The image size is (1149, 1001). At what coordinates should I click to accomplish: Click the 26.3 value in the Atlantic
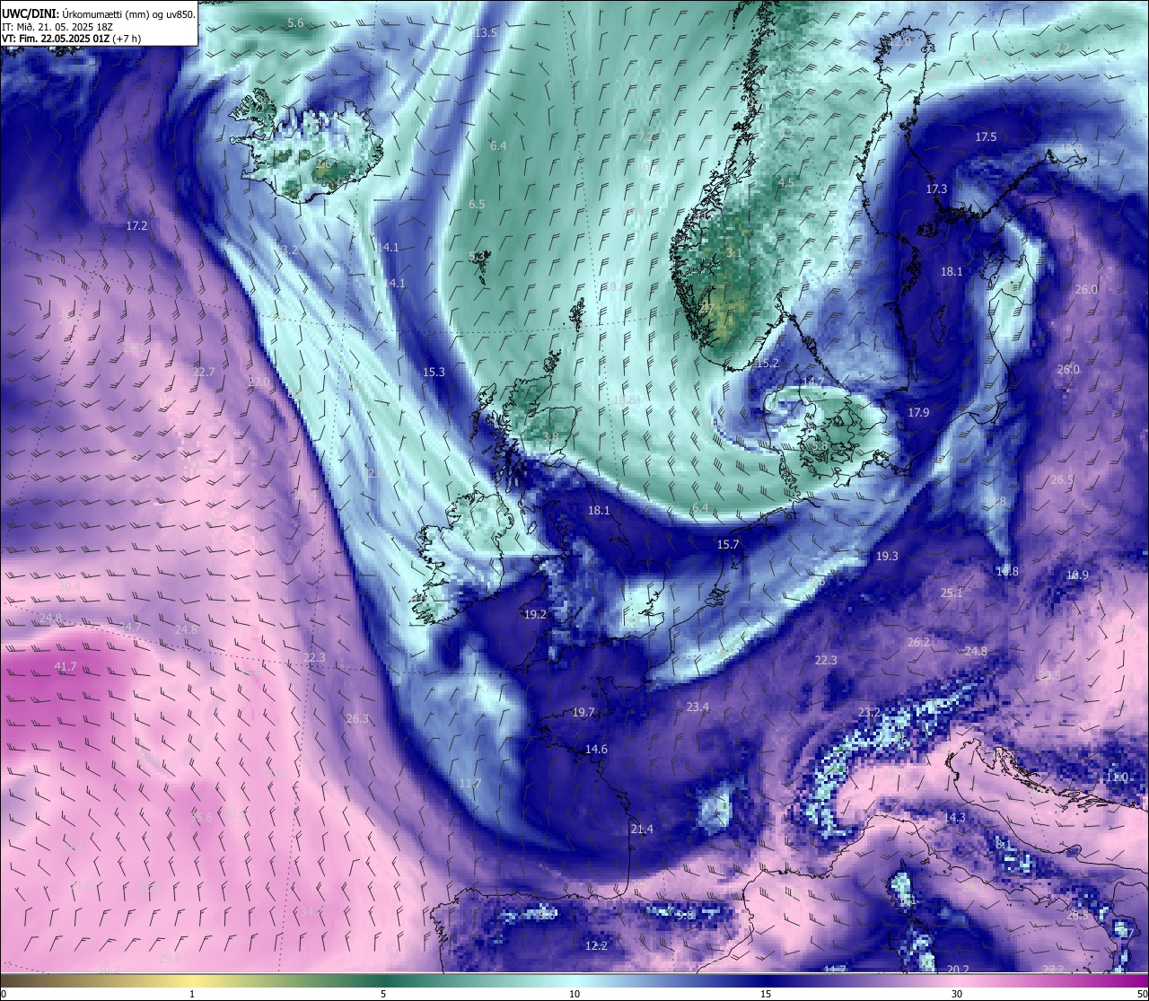point(357,719)
